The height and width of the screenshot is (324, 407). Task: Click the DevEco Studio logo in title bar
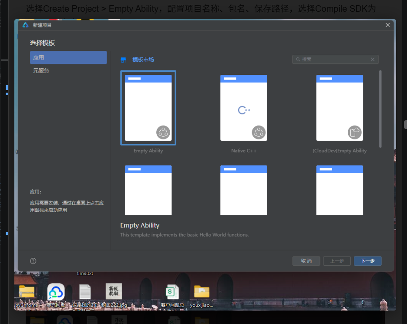pyautogui.click(x=25, y=25)
